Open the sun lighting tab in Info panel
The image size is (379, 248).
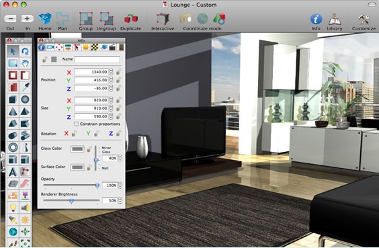tap(86, 47)
